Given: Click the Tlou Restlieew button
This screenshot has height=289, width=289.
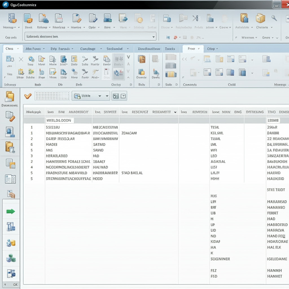Looking at the screenshot, I should pos(149,49).
